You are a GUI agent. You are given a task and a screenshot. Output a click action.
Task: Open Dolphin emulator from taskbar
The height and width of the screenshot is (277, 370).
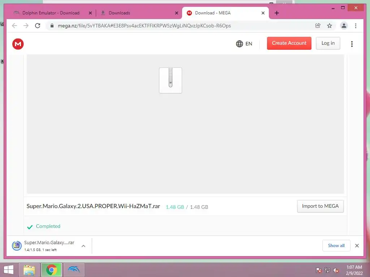pos(74,270)
